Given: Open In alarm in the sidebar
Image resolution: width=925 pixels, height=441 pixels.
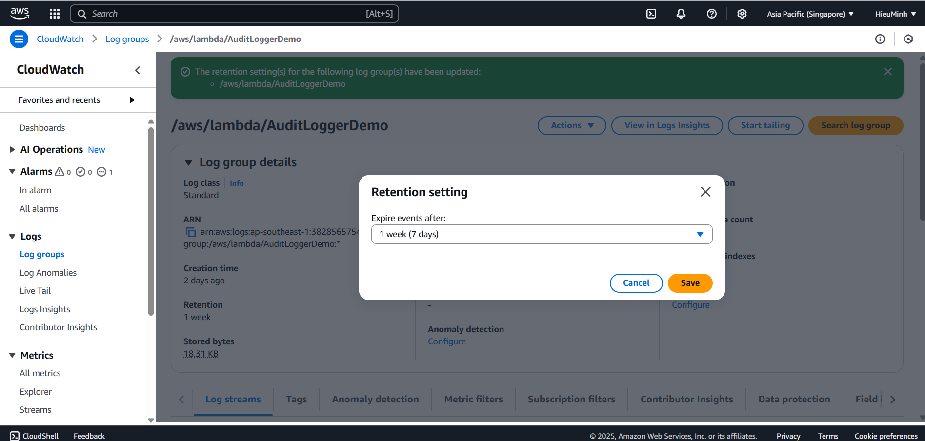Looking at the screenshot, I should point(36,190).
